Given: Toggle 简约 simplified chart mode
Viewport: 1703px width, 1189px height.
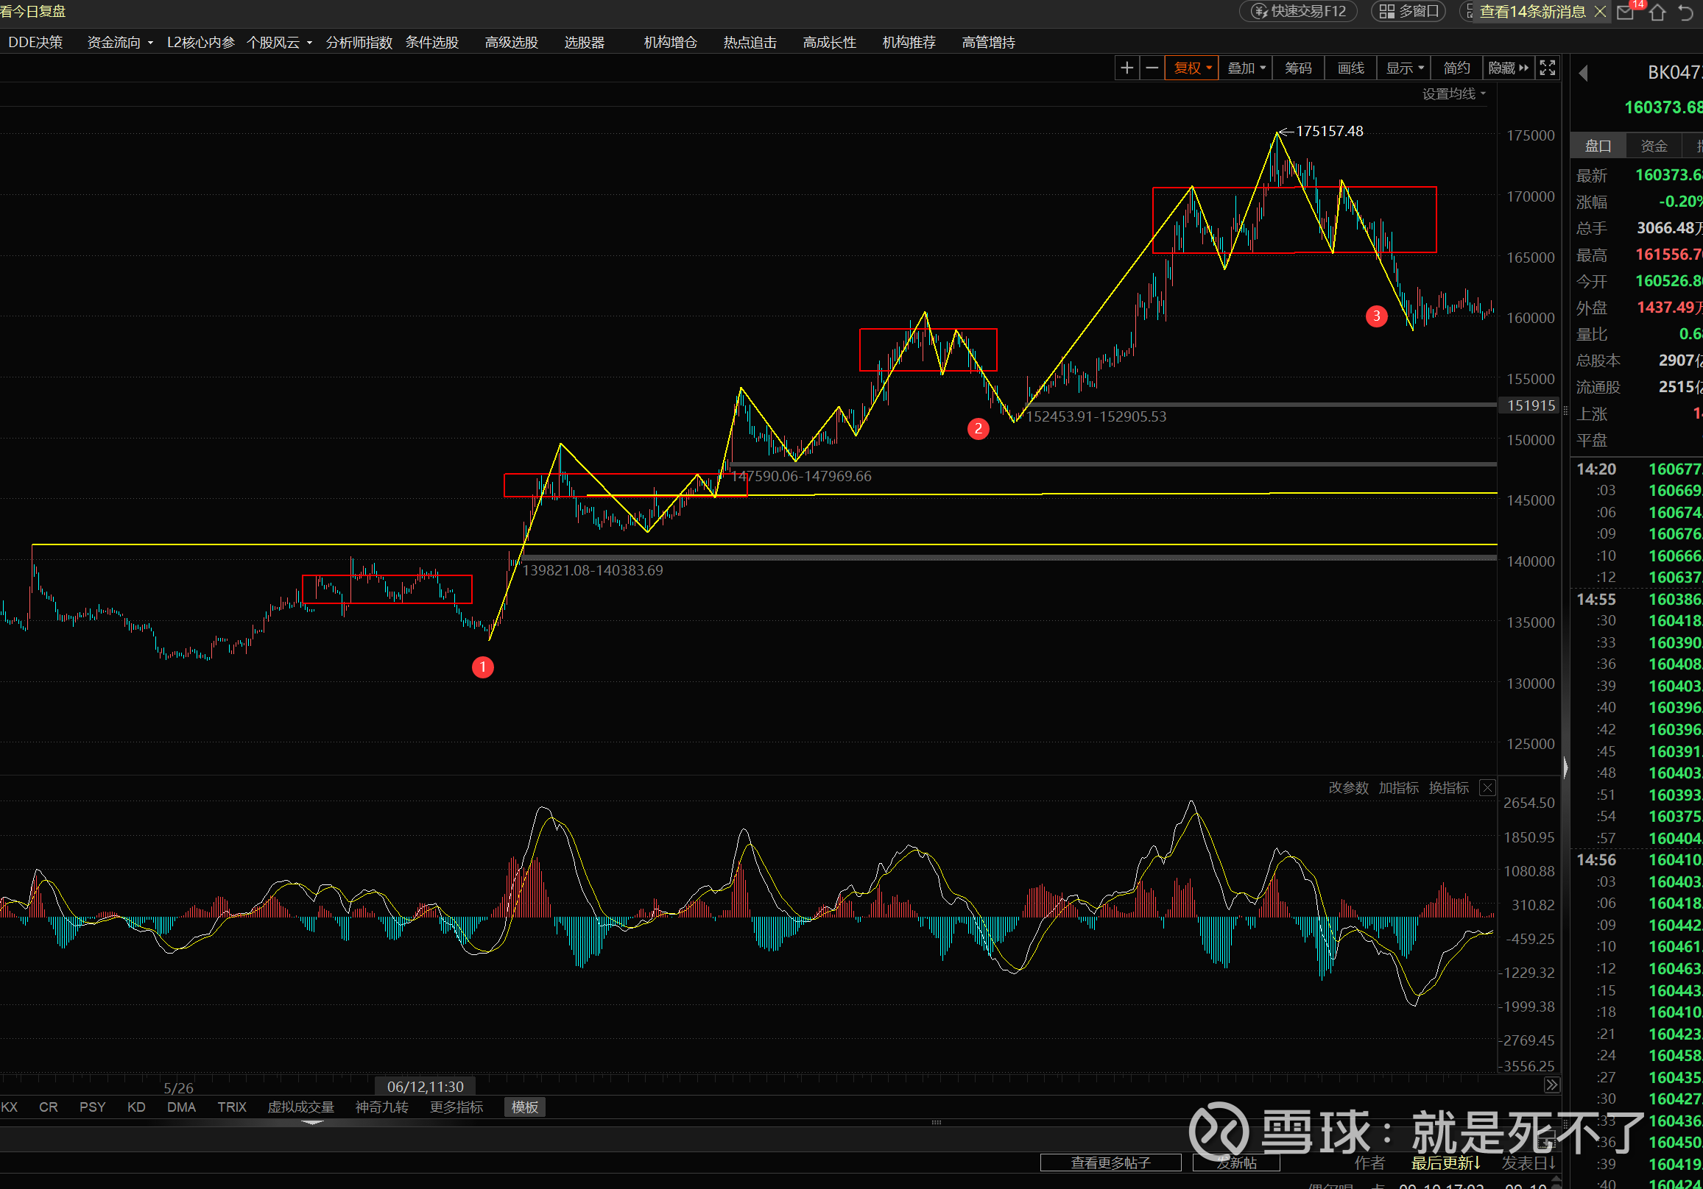Looking at the screenshot, I should (1456, 68).
